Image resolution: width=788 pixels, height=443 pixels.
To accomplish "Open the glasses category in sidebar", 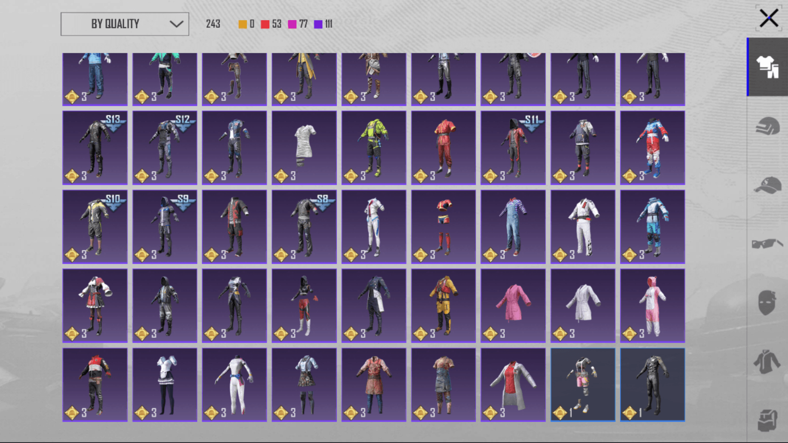I will (x=767, y=244).
